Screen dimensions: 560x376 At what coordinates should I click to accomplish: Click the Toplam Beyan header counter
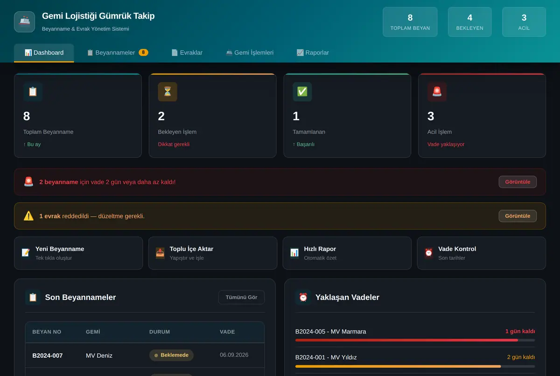(x=410, y=22)
